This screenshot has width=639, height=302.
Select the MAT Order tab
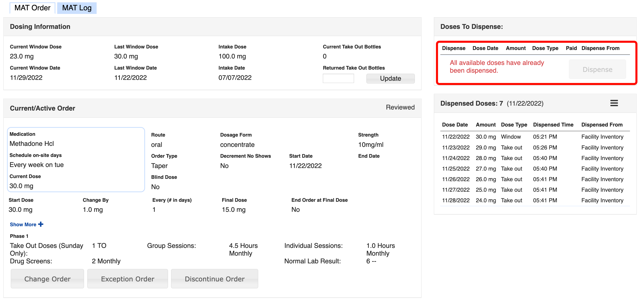click(32, 8)
